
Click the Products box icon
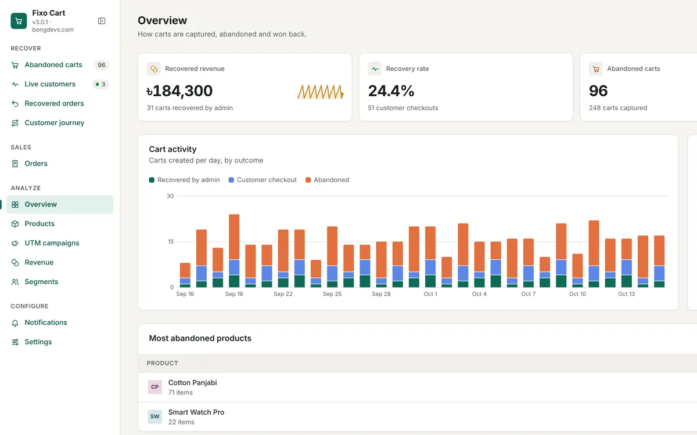tap(15, 224)
